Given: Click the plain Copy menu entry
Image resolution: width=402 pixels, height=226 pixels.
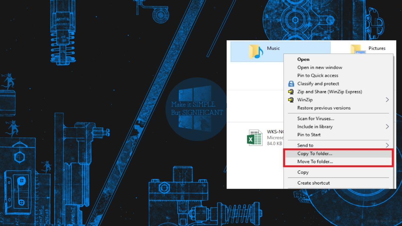Looking at the screenshot, I should (303, 172).
